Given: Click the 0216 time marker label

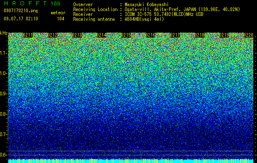Looking at the screenshot, I should click(150, 35).
